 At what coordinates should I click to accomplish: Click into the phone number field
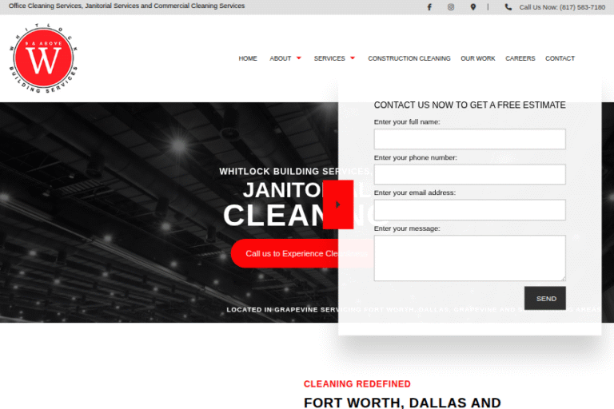tap(469, 174)
